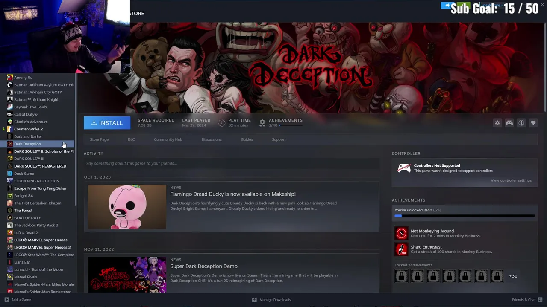547x307 pixels.
Task: Open the DLC tab
Action: pos(131,139)
